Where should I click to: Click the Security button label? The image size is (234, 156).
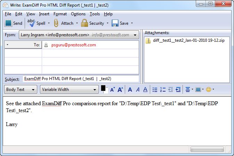pos(97,23)
